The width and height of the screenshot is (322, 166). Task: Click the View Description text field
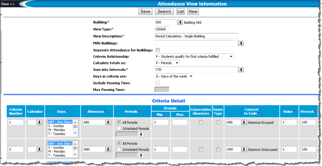click(196, 36)
